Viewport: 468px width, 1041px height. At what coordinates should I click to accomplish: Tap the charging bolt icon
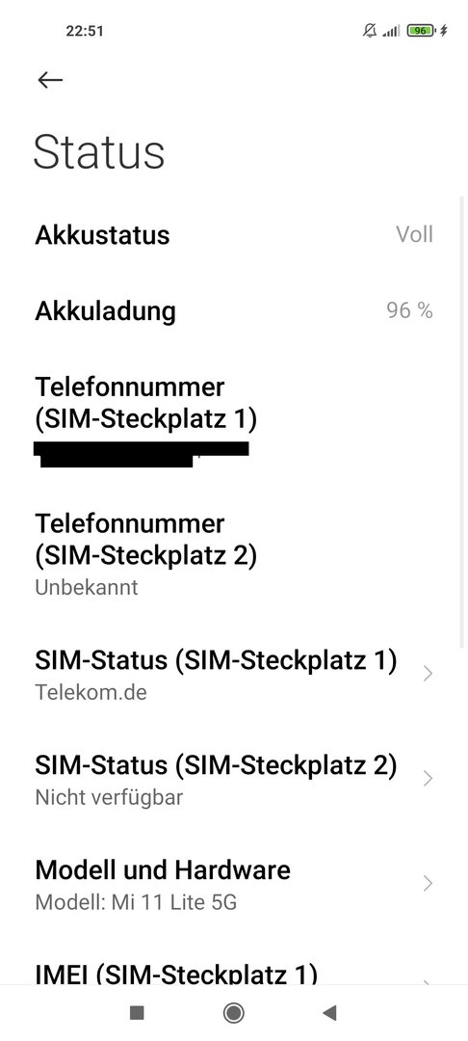point(444,31)
